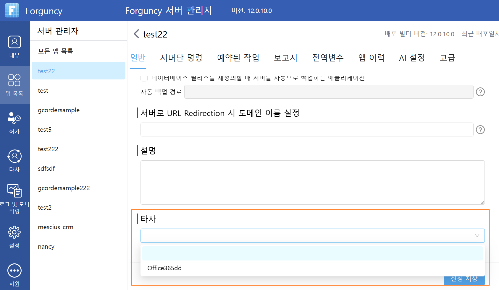Switch to the AI 설정 tab

pyautogui.click(x=412, y=58)
